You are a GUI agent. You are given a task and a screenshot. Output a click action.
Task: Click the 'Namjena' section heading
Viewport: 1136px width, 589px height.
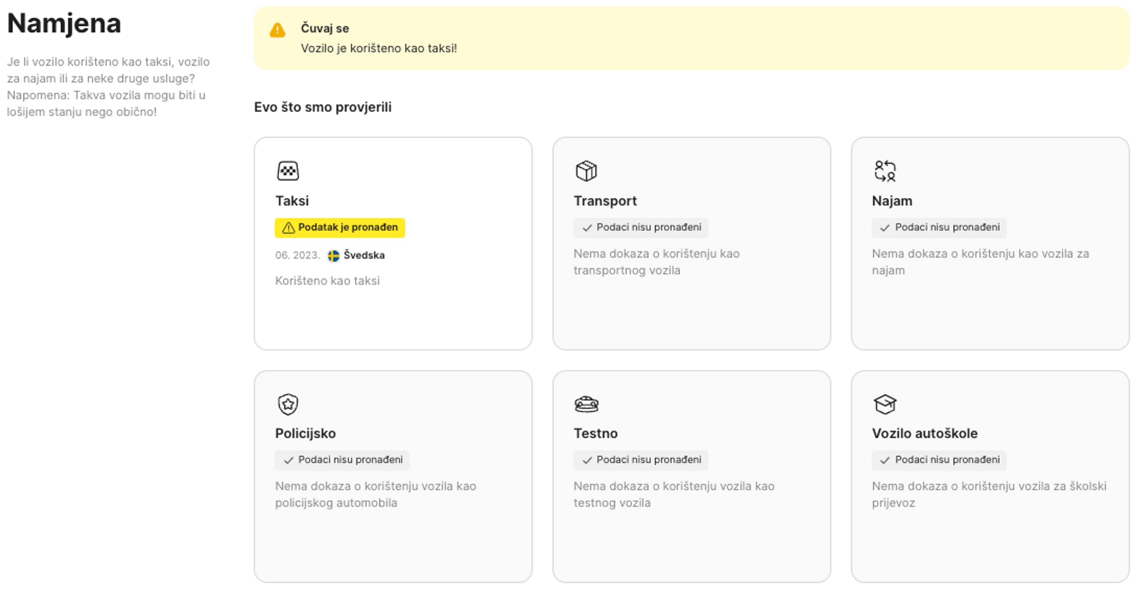64,23
